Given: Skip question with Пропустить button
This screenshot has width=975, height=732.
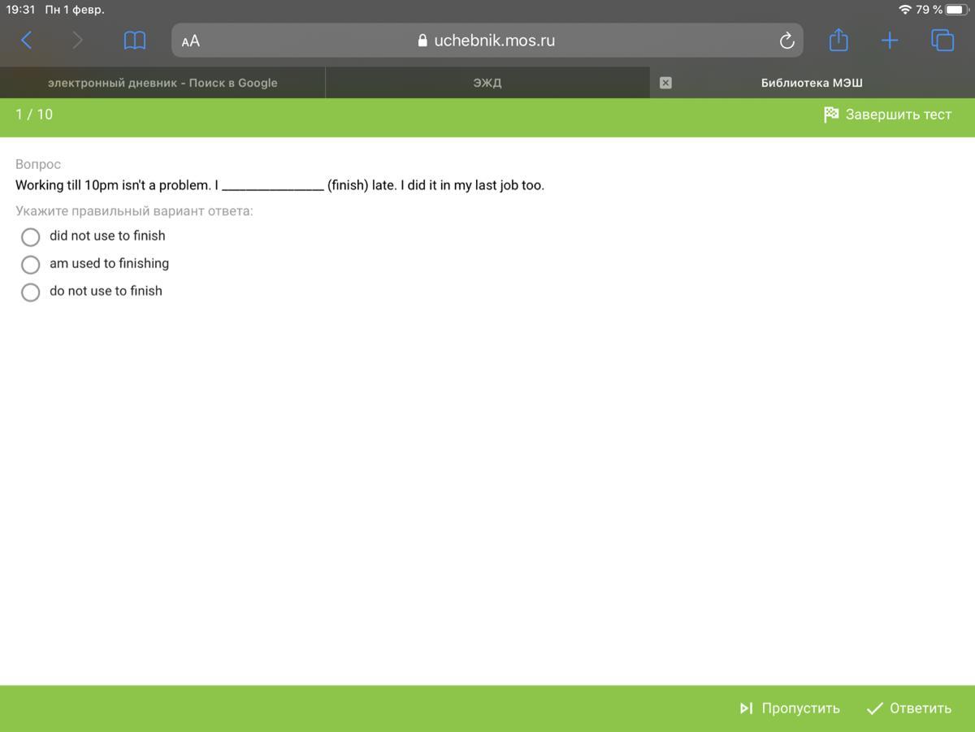Looking at the screenshot, I should (x=790, y=708).
